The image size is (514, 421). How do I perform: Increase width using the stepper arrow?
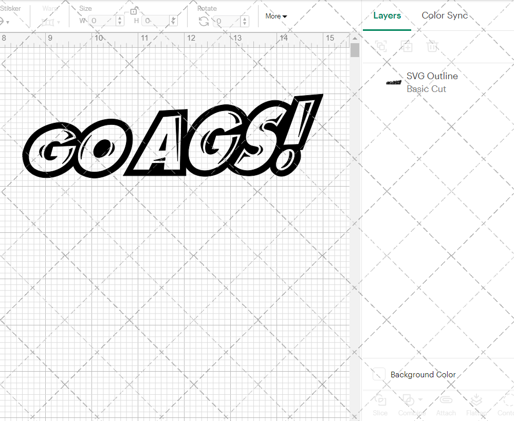click(120, 19)
